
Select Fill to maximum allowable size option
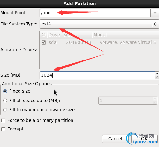pyautogui.click(x=5, y=110)
